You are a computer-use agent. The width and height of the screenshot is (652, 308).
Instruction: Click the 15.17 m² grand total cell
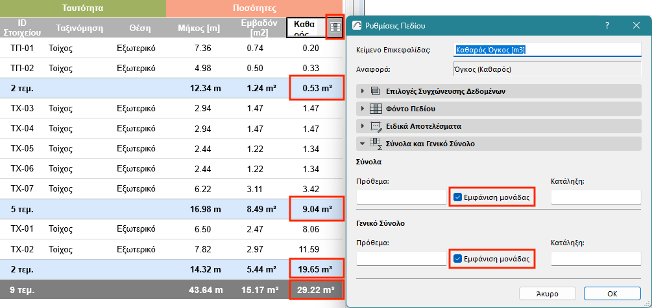pos(259,290)
